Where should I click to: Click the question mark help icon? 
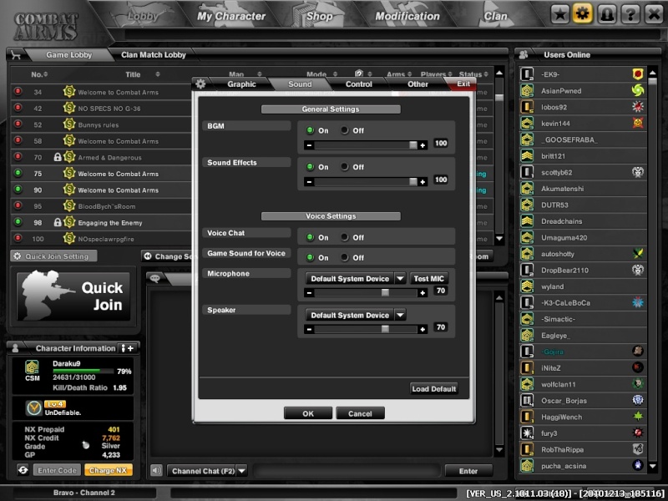[630, 14]
